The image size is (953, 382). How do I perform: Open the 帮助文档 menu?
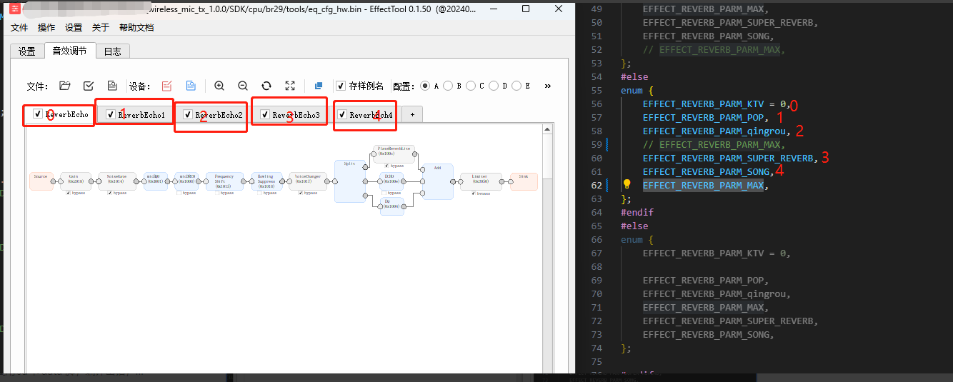pyautogui.click(x=136, y=28)
